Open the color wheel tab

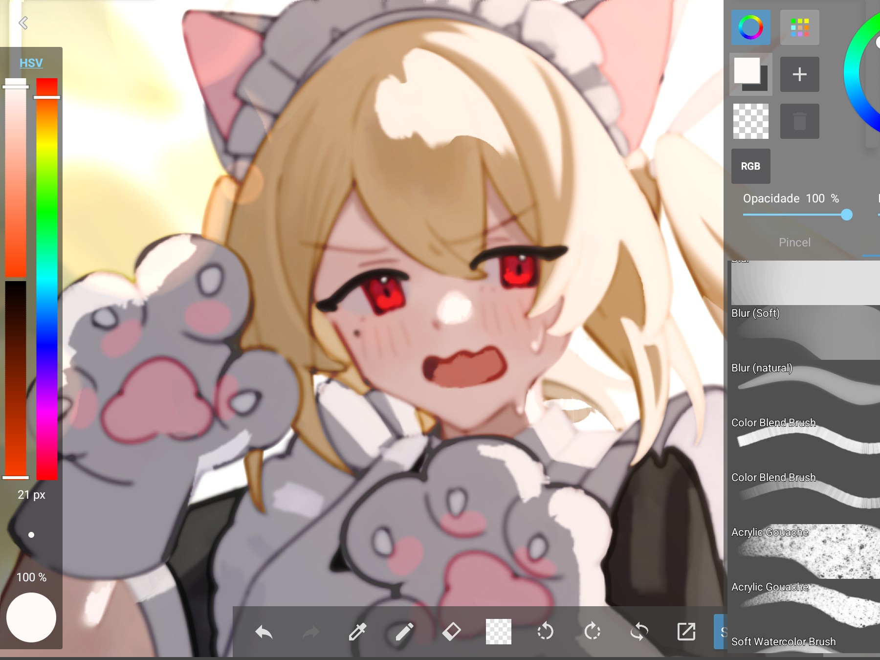[x=750, y=27]
